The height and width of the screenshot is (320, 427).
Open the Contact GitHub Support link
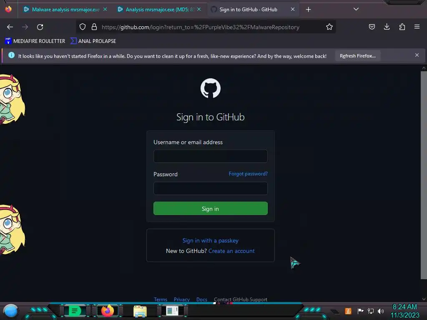[241, 299]
